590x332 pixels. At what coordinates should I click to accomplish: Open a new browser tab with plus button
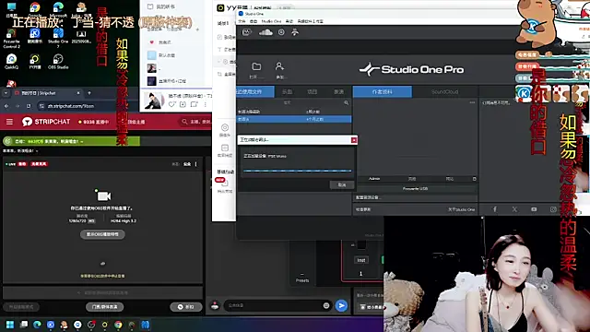coord(89,93)
